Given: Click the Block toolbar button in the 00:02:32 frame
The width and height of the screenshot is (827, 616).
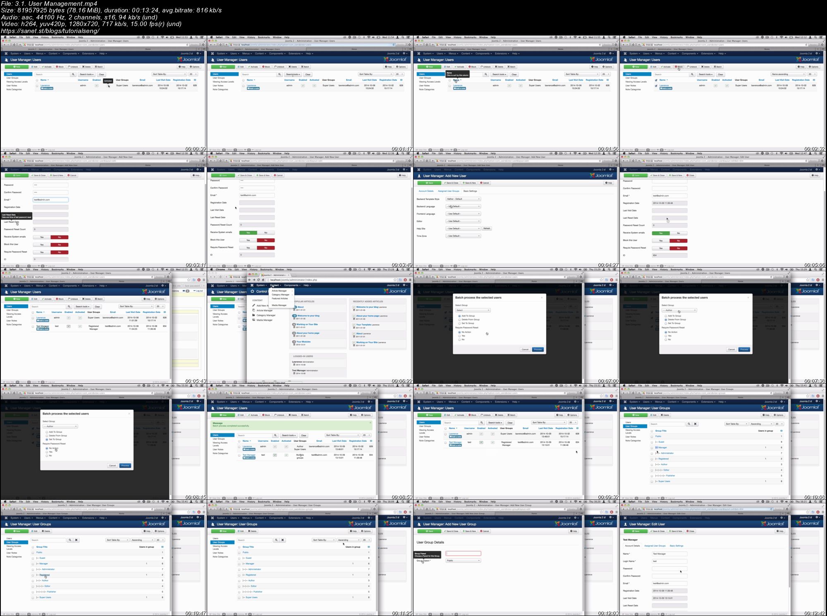Looking at the screenshot, I should point(679,67).
